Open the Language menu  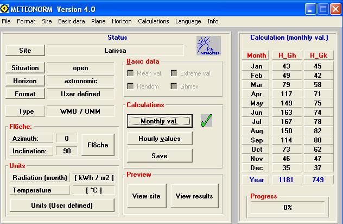click(x=188, y=21)
